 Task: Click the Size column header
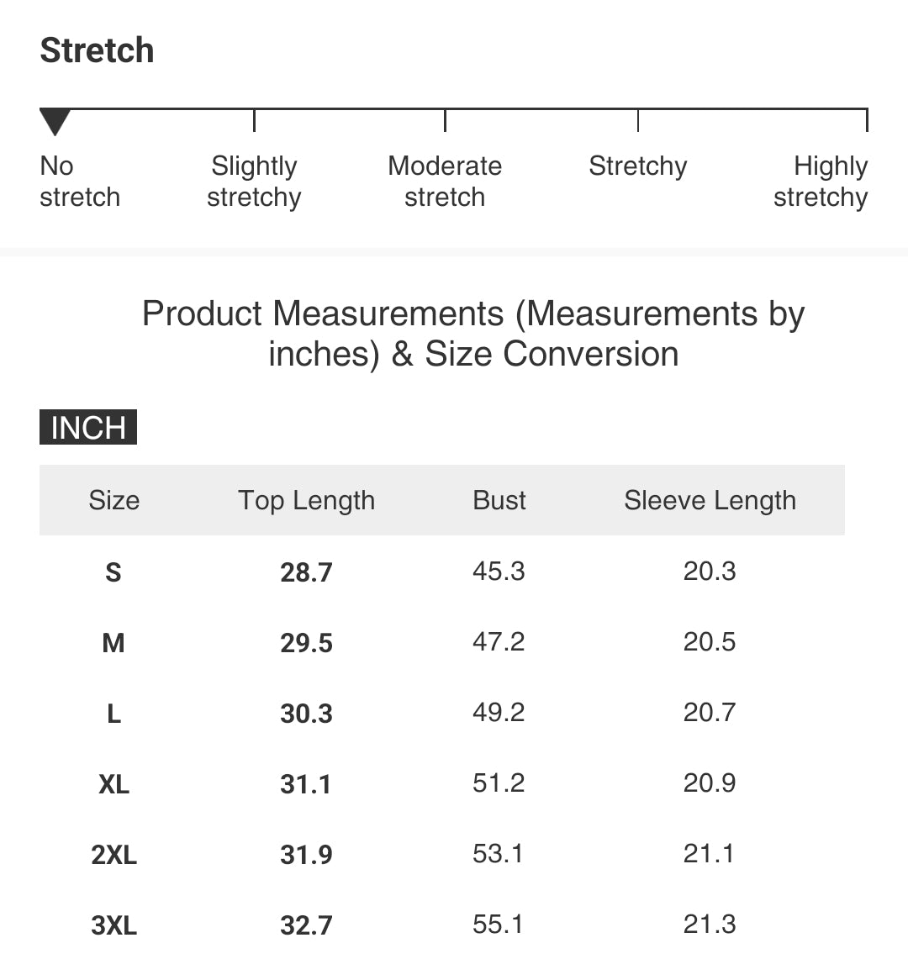[113, 500]
